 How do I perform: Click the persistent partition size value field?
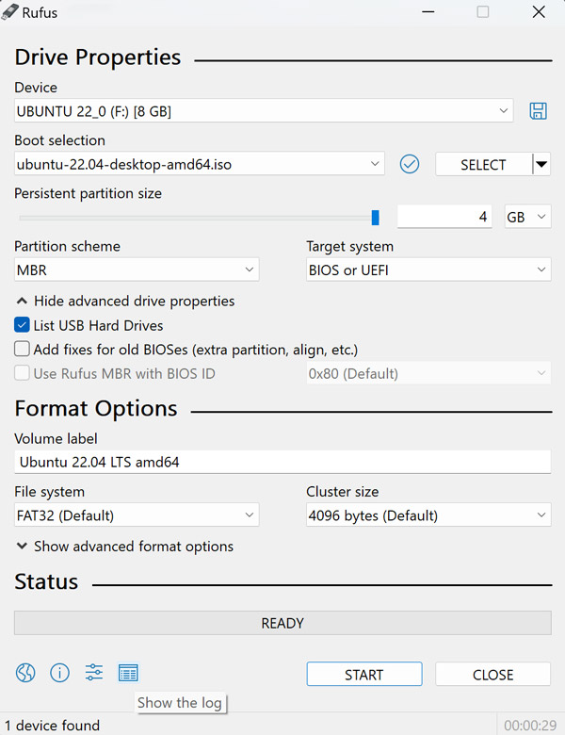(444, 217)
